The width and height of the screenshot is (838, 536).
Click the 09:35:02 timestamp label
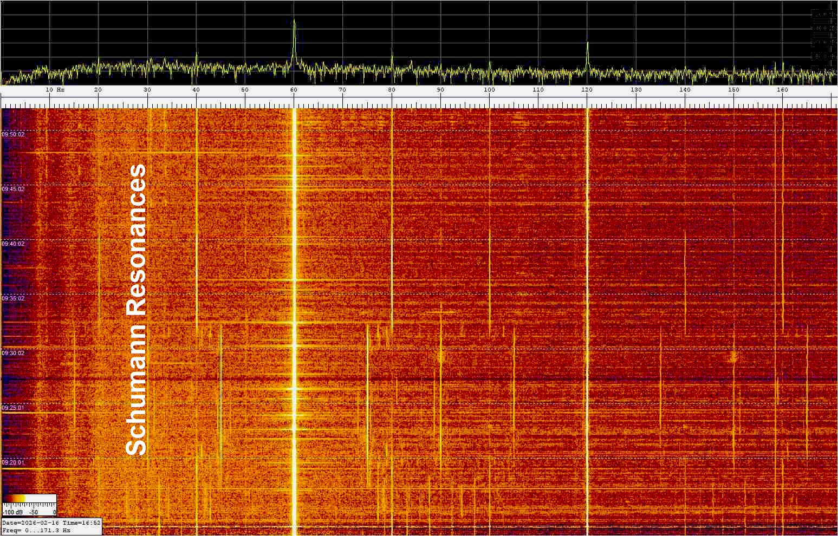[13, 298]
